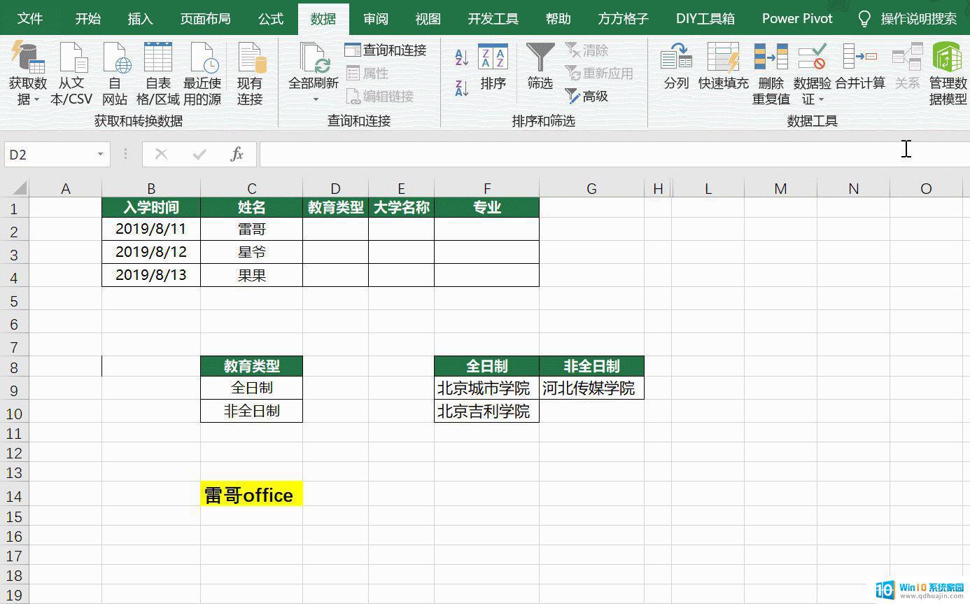Click the fx insert function button

pyautogui.click(x=237, y=155)
